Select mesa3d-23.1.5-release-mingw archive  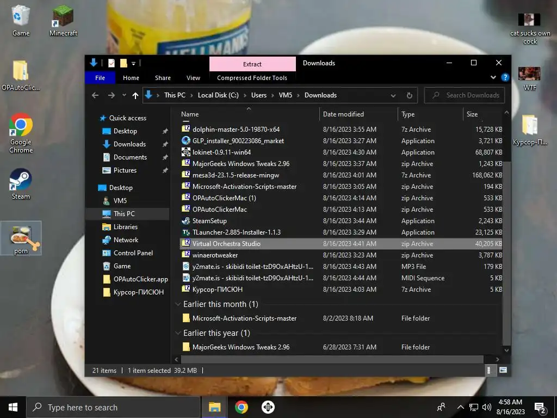click(341, 175)
